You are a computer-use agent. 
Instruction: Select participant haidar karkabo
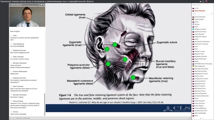click(199, 19)
